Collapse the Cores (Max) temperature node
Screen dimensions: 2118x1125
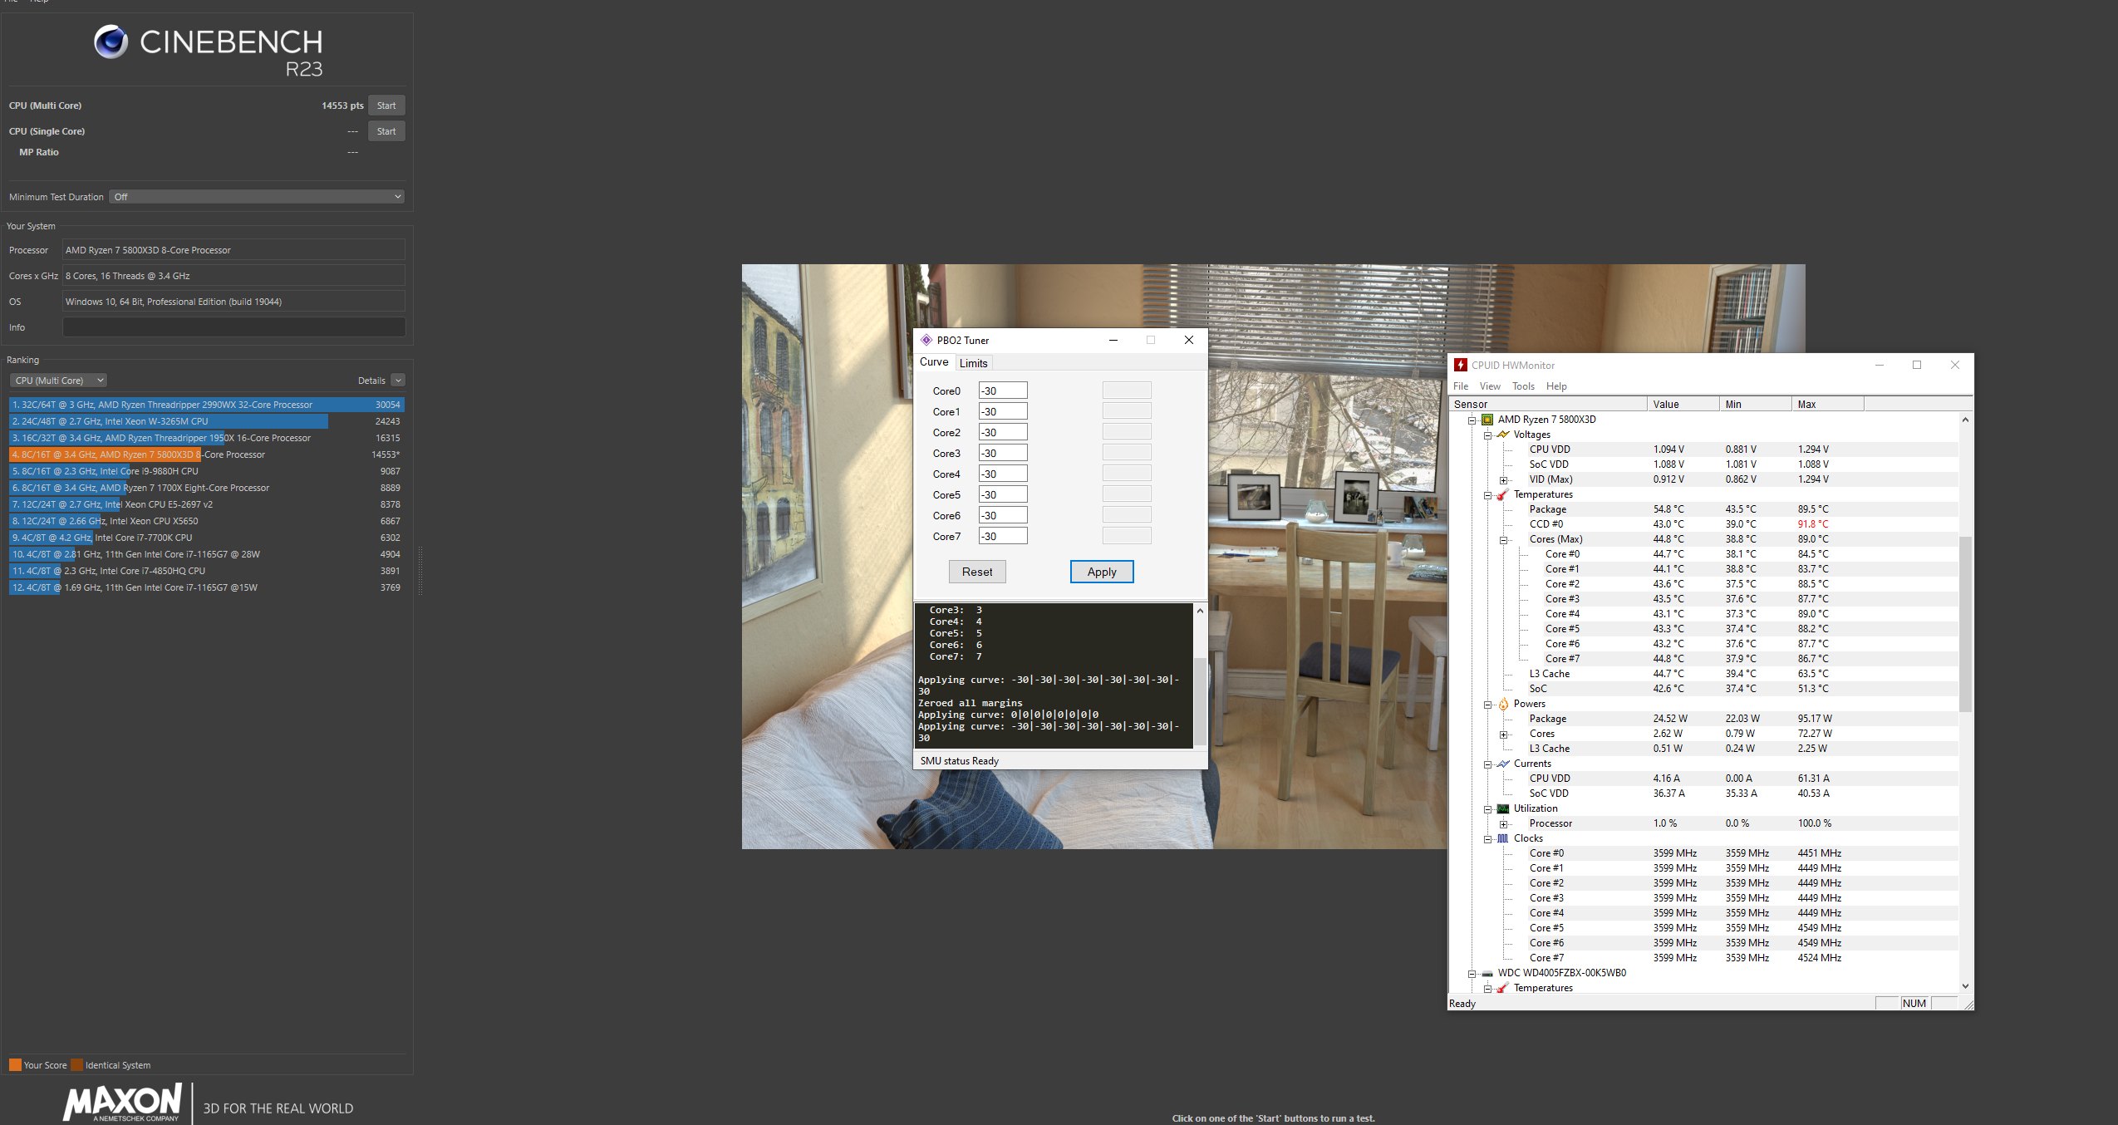click(x=1503, y=540)
